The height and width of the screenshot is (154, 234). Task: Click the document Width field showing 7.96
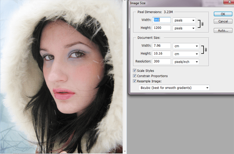click(x=161, y=46)
